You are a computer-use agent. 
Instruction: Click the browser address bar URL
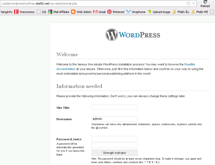coord(39,4)
